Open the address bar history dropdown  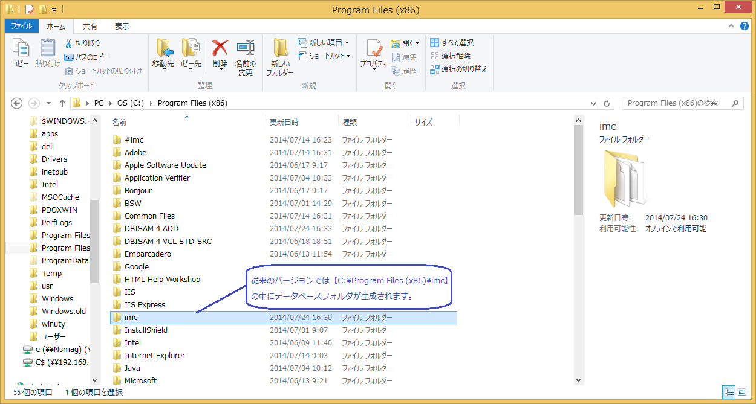pos(593,103)
